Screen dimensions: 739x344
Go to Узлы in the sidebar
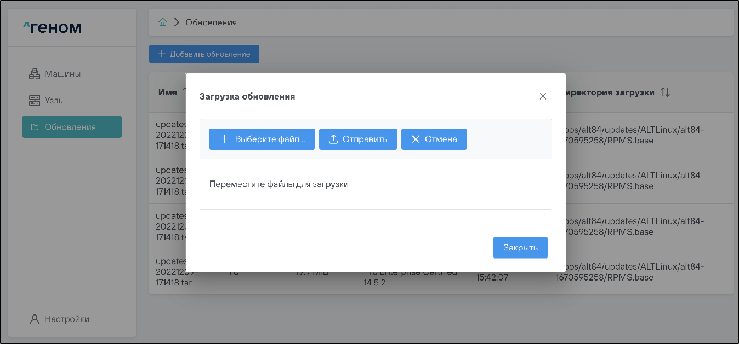[x=54, y=101]
